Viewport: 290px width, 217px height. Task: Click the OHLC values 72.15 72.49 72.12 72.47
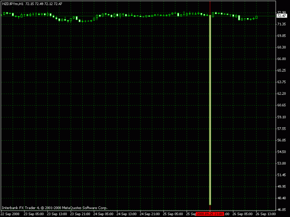click(44, 4)
